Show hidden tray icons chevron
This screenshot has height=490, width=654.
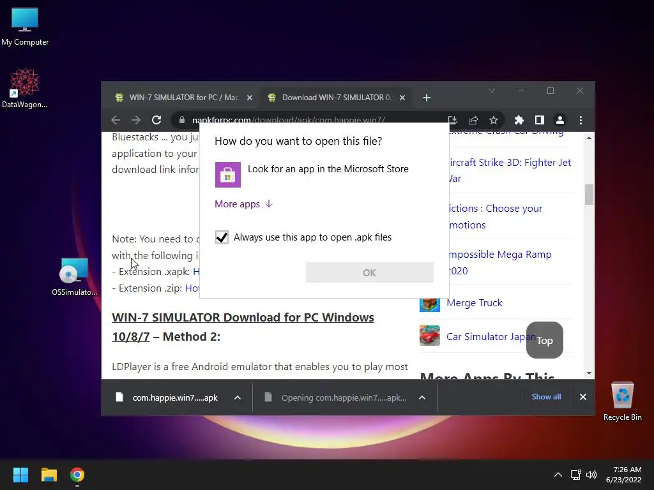pyautogui.click(x=558, y=475)
